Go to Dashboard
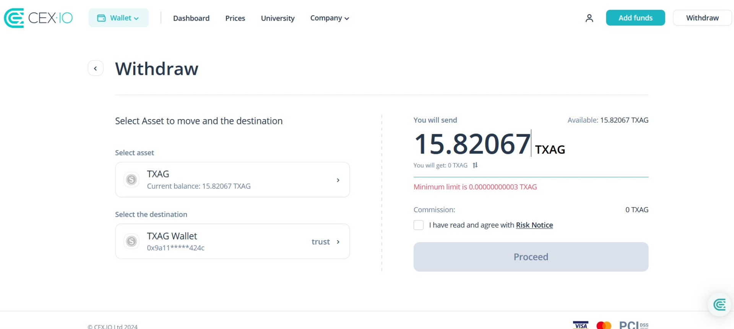The image size is (734, 329). [191, 18]
